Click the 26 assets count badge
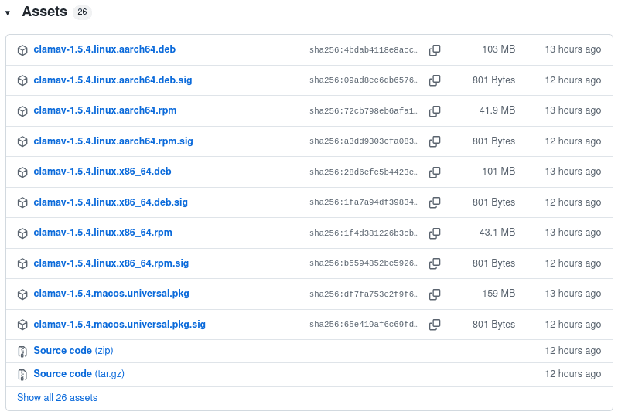This screenshot has width=618, height=418. pyautogui.click(x=82, y=12)
